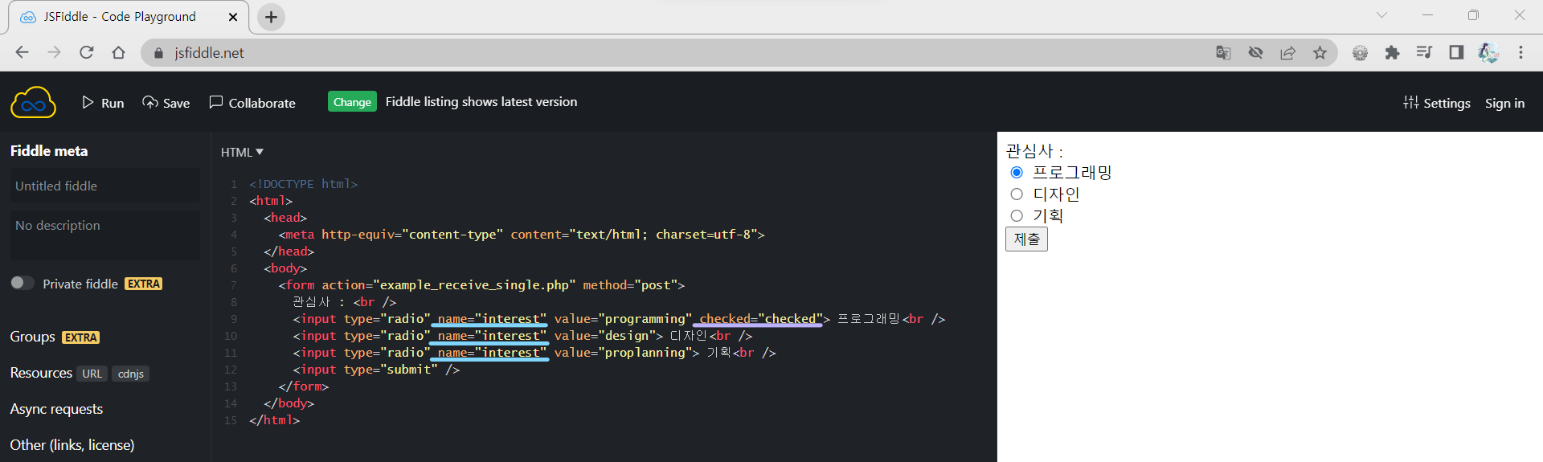The image size is (1543, 462).
Task: Click the JSFiddle cloud logo
Action: click(33, 103)
